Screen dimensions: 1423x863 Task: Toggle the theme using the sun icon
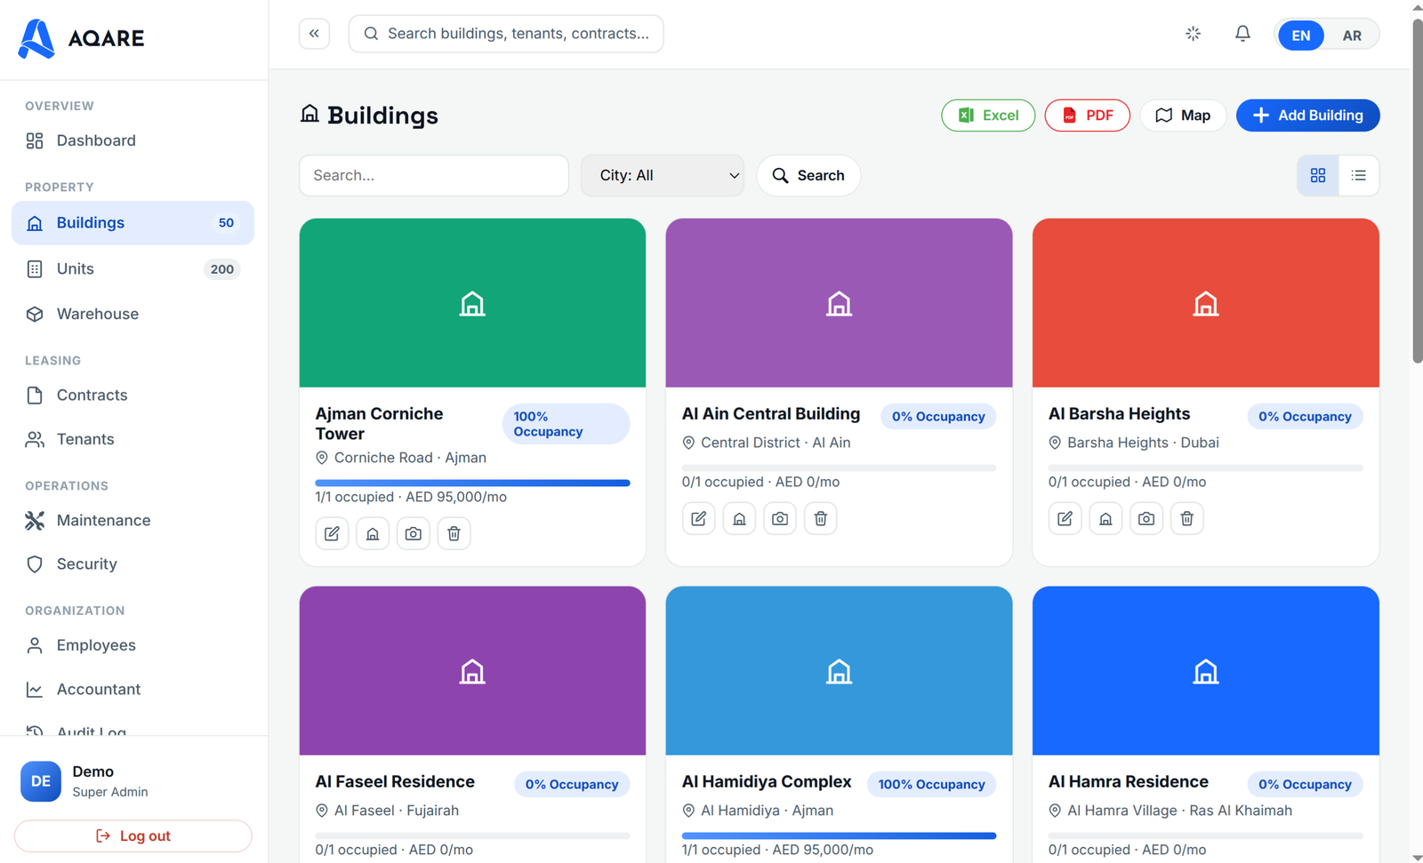point(1194,34)
